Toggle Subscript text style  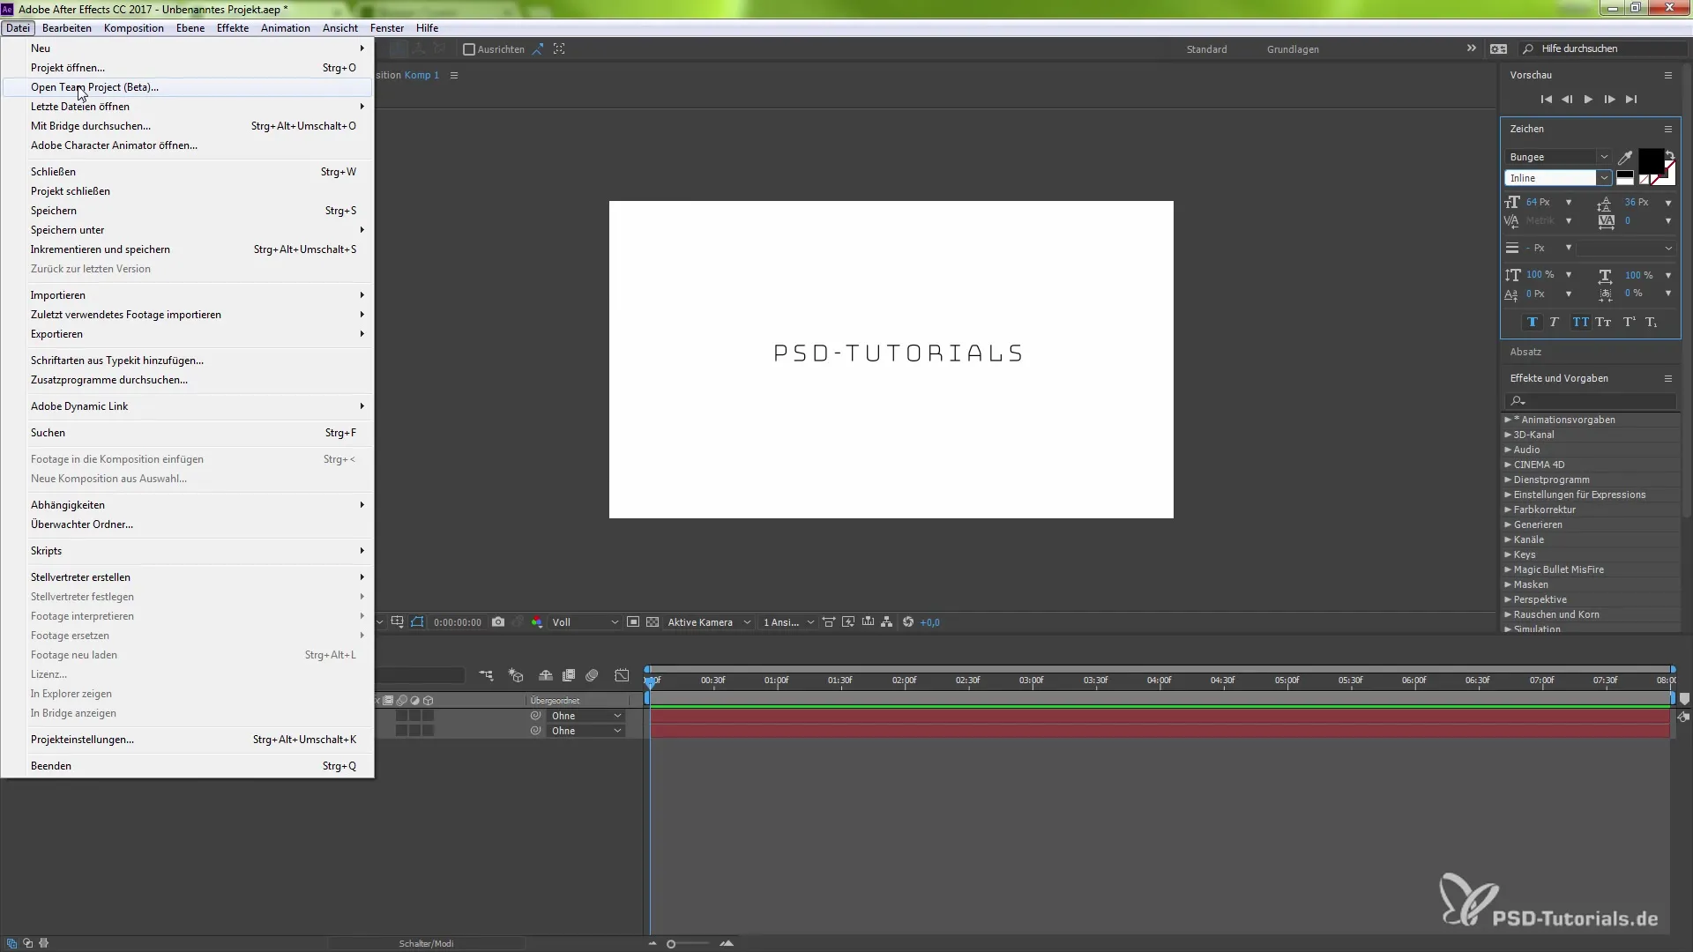tap(1652, 323)
